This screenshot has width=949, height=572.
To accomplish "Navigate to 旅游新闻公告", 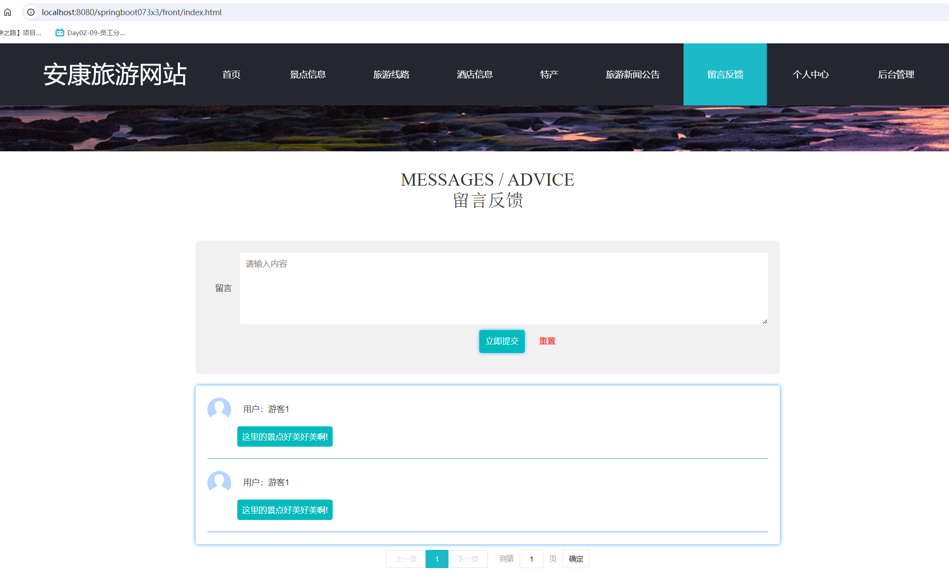I will tap(632, 75).
